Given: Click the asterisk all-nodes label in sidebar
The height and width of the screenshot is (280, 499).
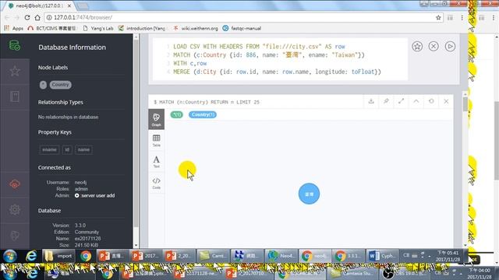Looking at the screenshot, I should pyautogui.click(x=43, y=85).
